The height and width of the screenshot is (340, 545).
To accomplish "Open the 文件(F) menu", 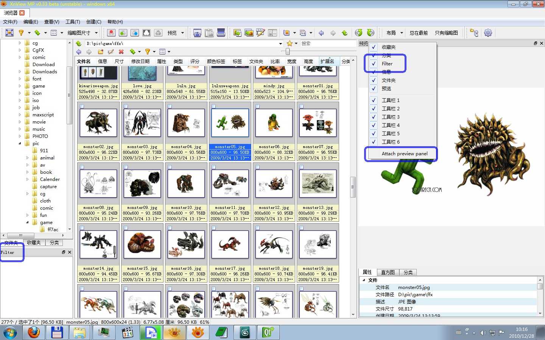I will 10,22.
